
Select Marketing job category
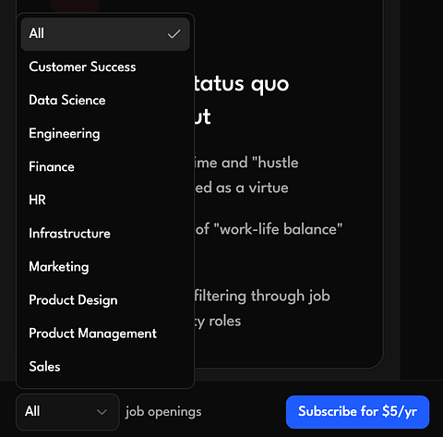105,266
